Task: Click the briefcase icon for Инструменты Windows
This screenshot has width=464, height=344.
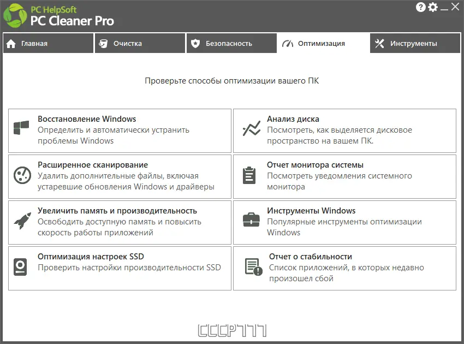Action: pyautogui.click(x=251, y=220)
